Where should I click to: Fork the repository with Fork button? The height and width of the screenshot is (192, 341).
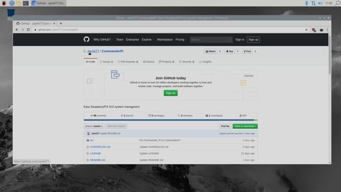click(x=247, y=51)
